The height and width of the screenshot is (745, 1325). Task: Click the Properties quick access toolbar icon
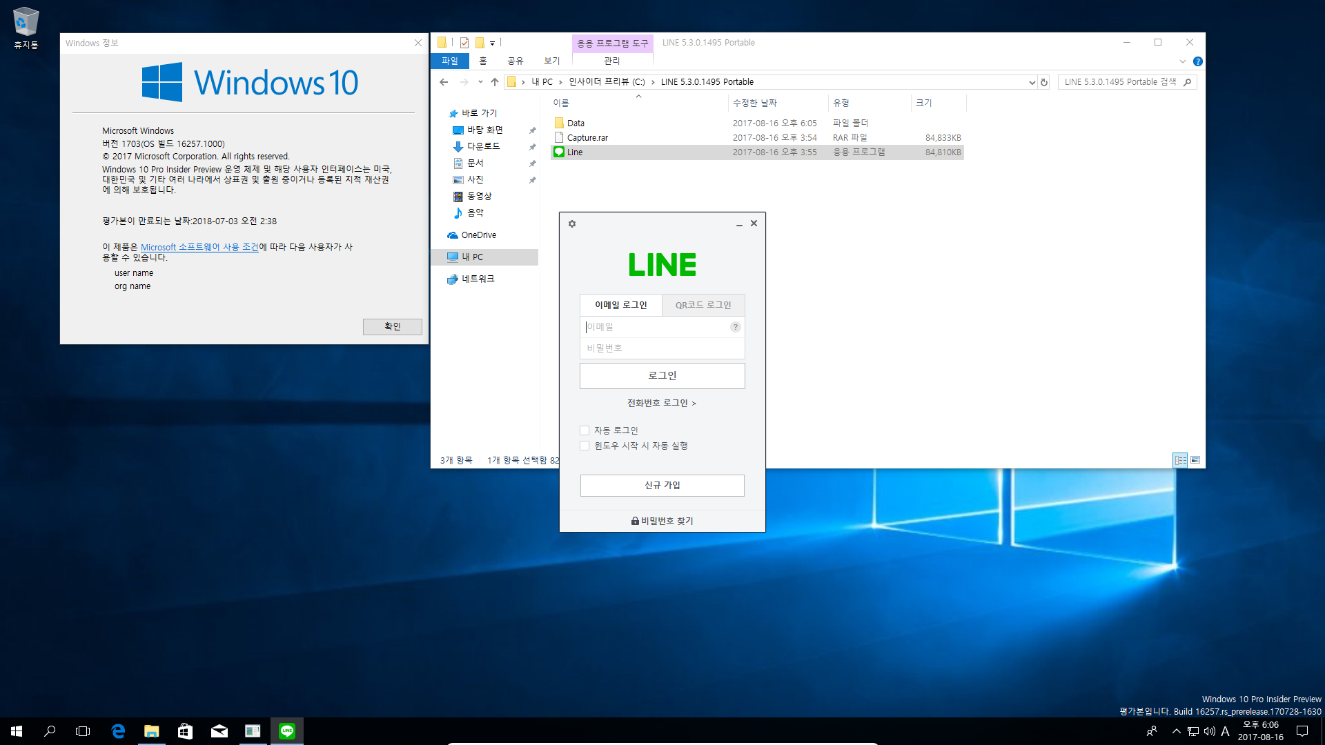point(464,43)
